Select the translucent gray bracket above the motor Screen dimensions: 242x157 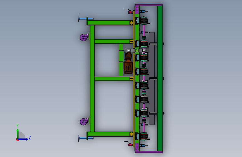136,51
